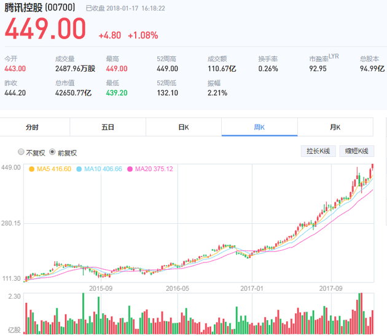Screen dimensions: 387x336
Task: Switch to the 分时 chart tab
Action: click(33, 127)
